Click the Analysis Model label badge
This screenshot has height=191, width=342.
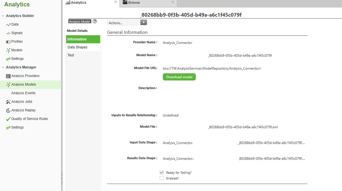80,21
